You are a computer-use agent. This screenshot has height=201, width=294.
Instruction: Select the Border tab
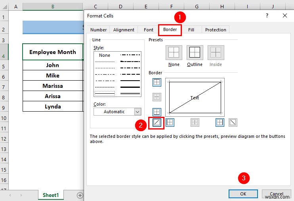pyautogui.click(x=170, y=29)
